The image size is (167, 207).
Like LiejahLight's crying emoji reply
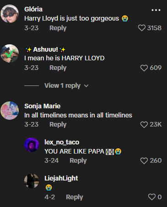152,197
